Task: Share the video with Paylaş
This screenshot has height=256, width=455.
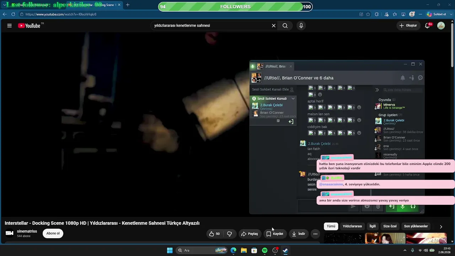Action: click(x=250, y=234)
